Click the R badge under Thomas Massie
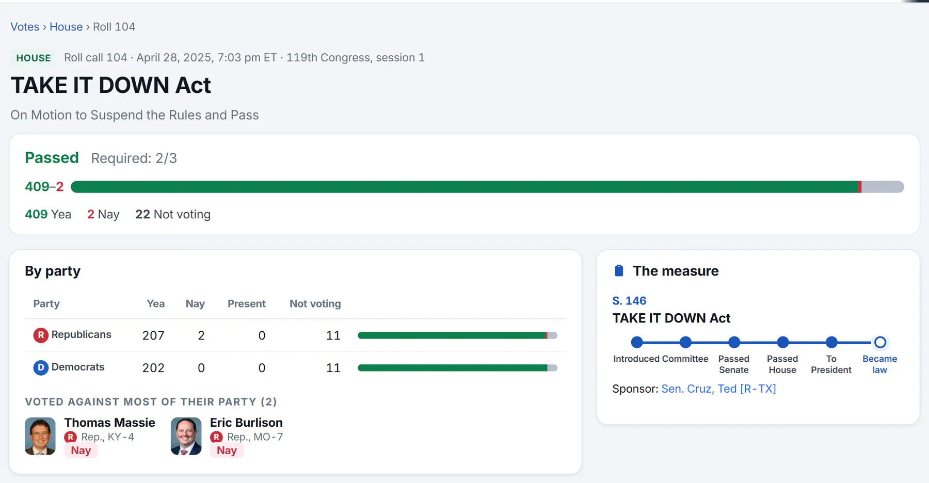929x483 pixels. point(71,437)
